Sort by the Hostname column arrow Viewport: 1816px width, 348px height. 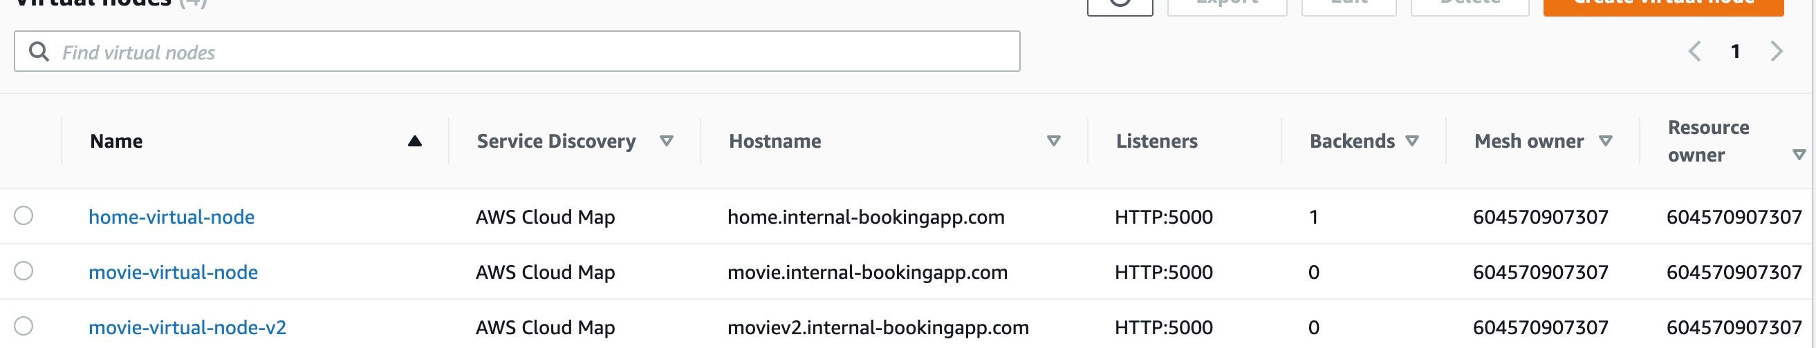1054,141
